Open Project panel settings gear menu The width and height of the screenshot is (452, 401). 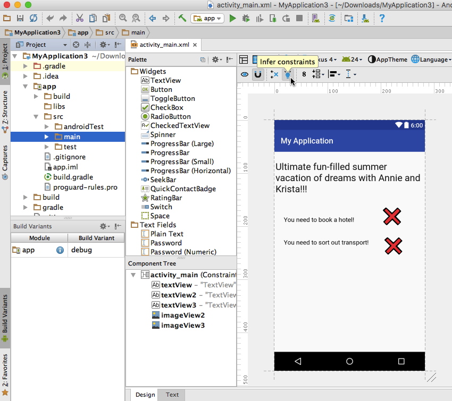[104, 45]
